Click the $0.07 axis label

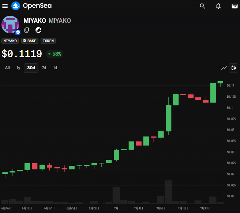[x=230, y=174]
